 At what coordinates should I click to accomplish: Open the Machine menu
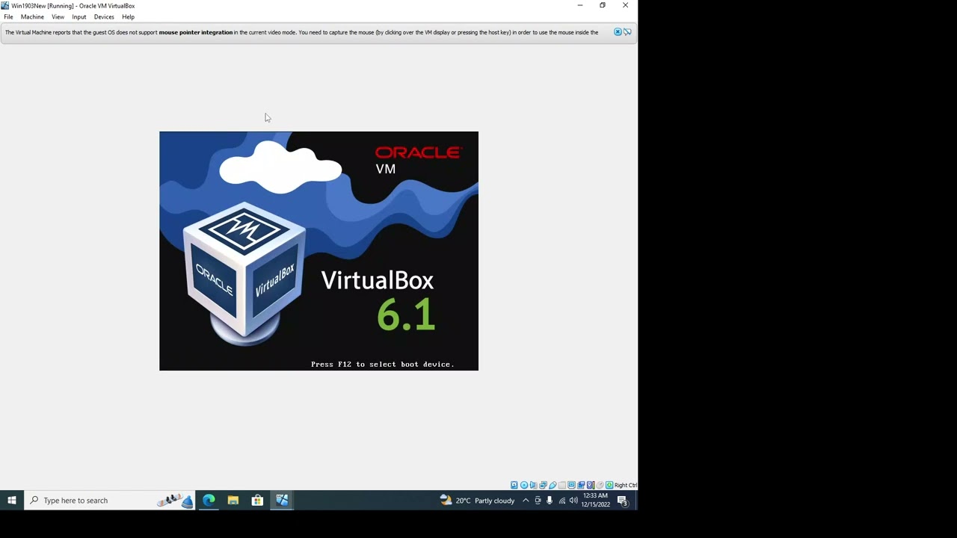[32, 17]
